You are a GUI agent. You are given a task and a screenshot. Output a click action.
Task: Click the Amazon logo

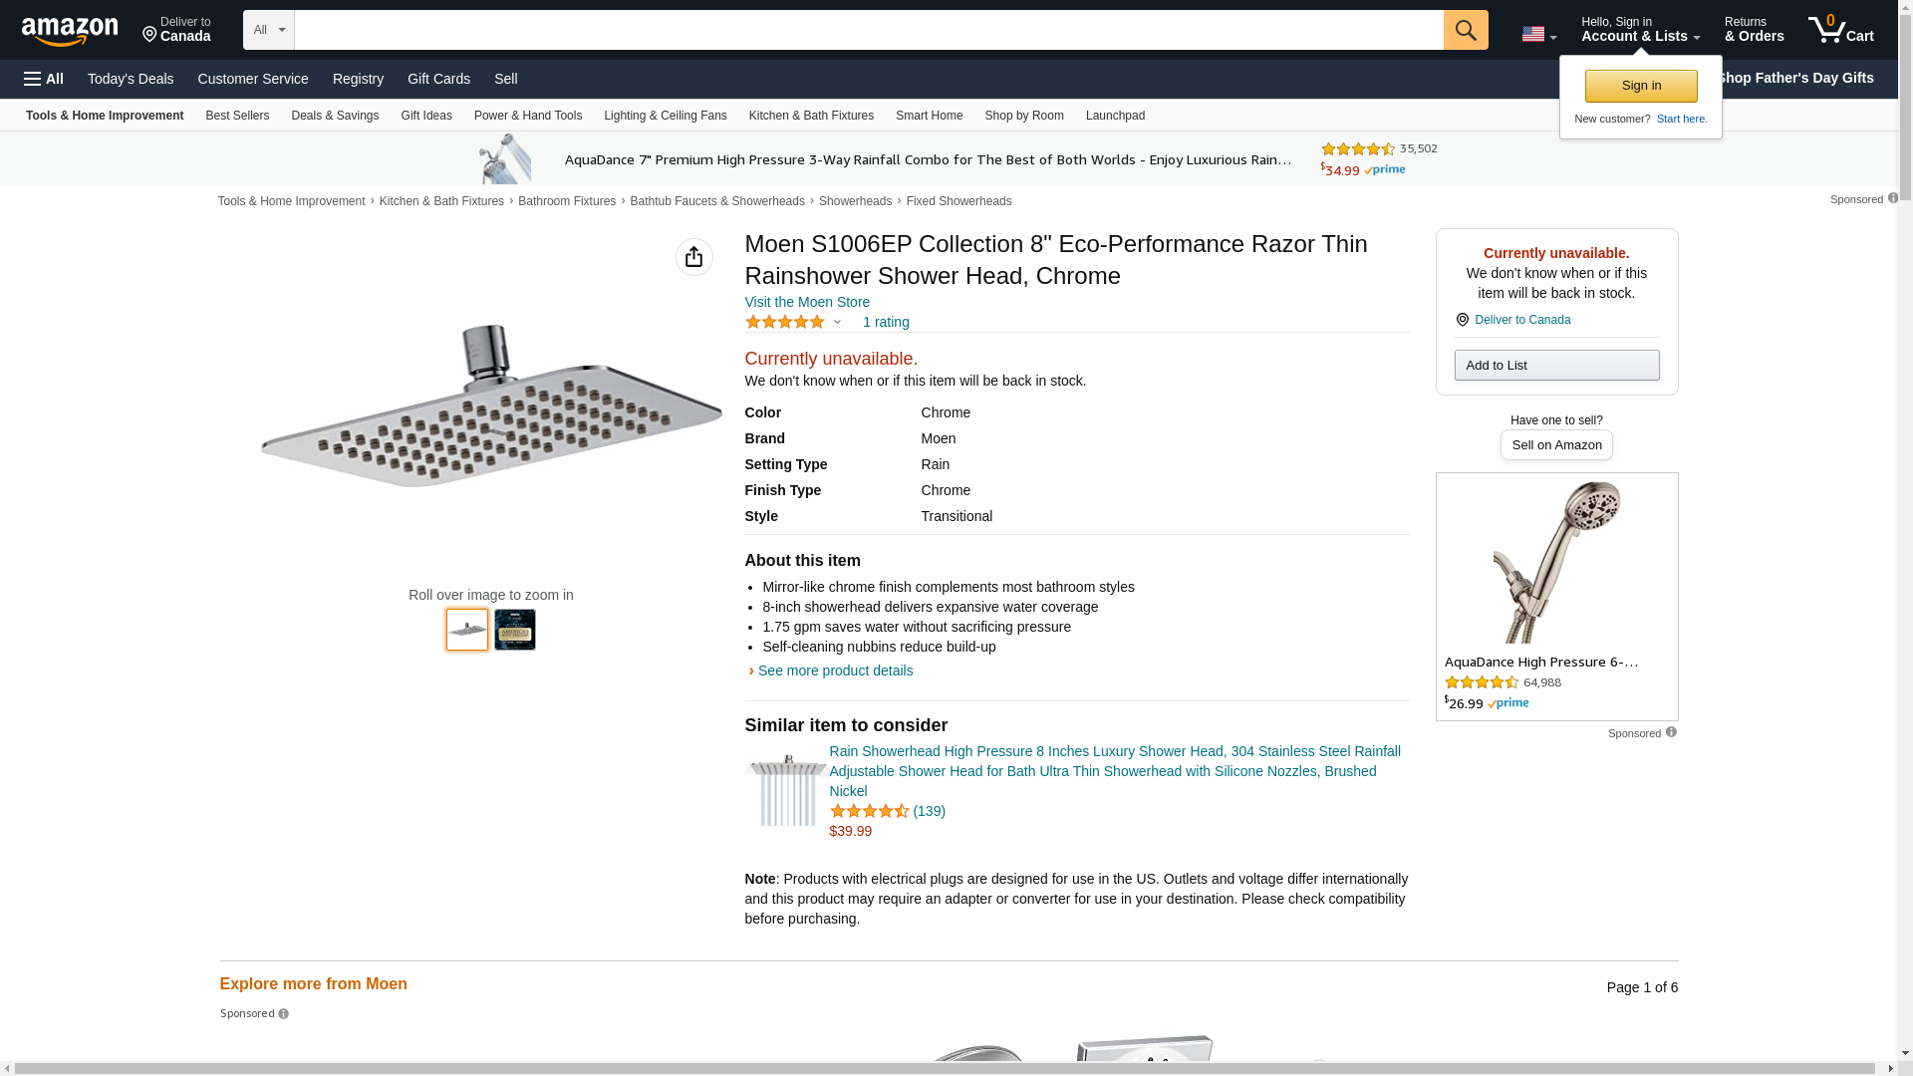pyautogui.click(x=70, y=31)
